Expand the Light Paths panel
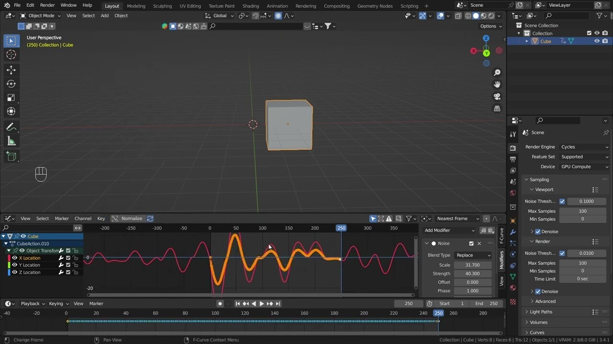Screen dimensions: 613x344 [x=541, y=312]
